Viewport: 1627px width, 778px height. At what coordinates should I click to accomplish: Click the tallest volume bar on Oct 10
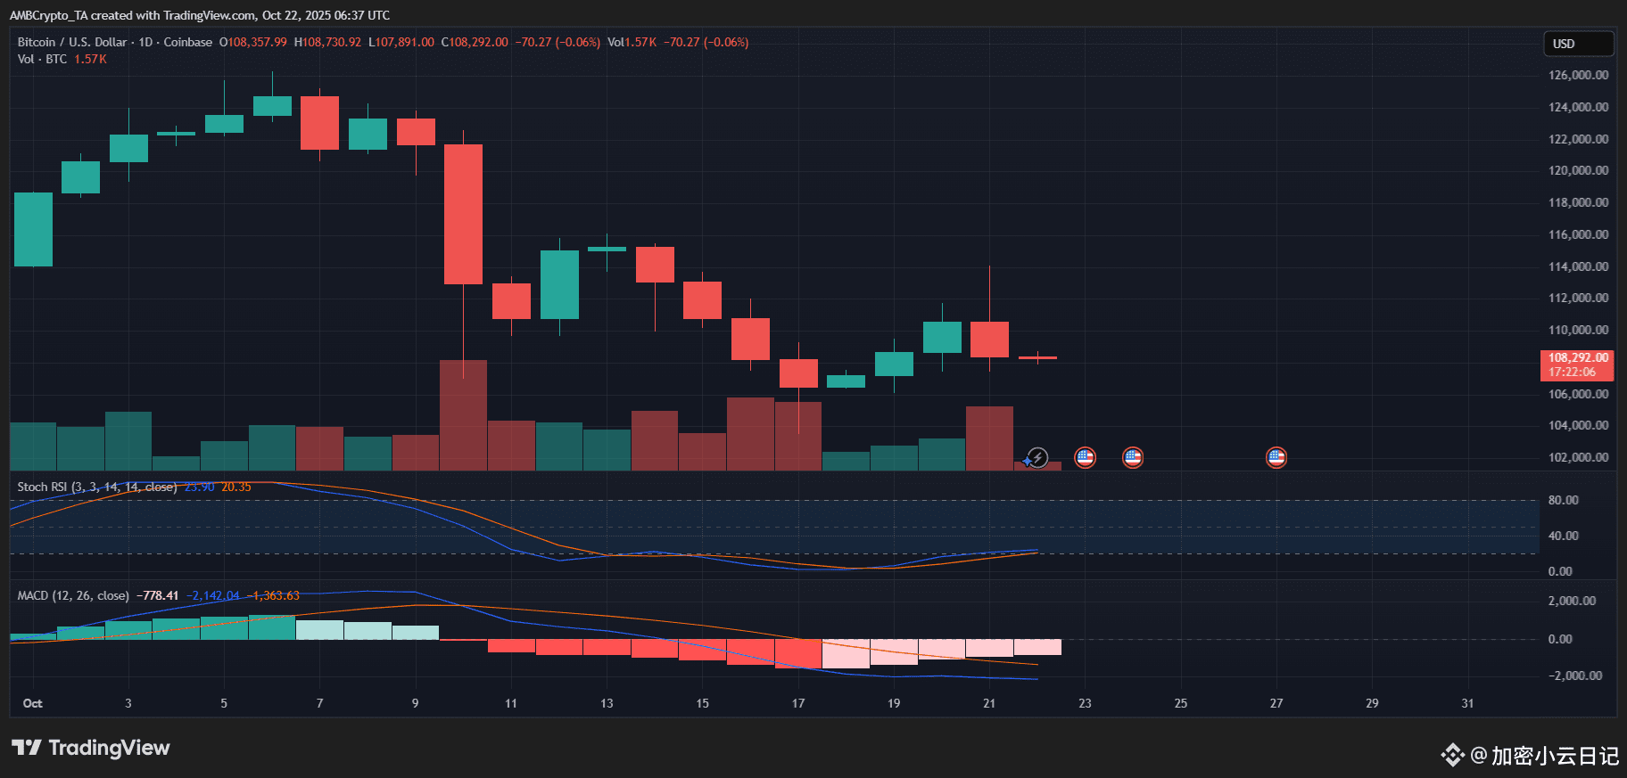463,414
